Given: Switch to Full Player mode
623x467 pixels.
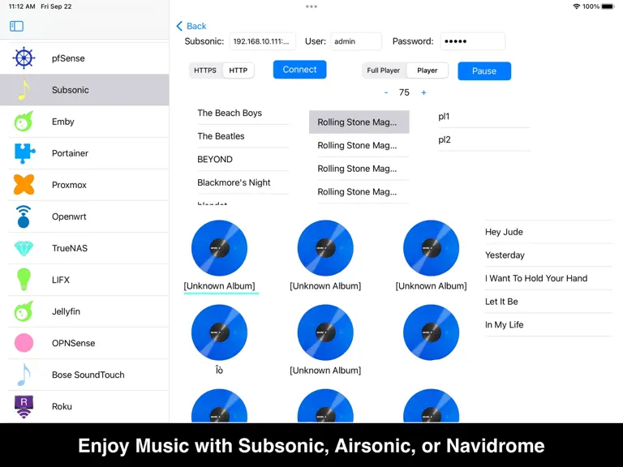Looking at the screenshot, I should point(384,71).
